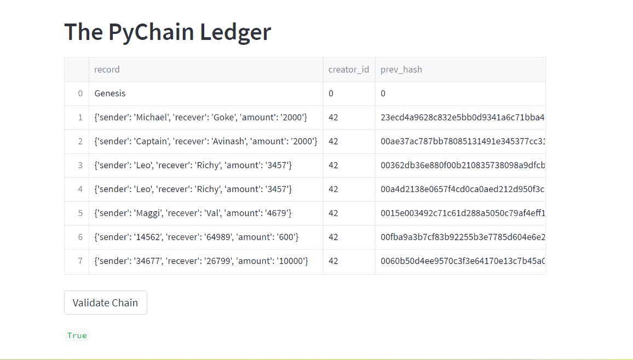The width and height of the screenshot is (633, 360).
Task: Select the creator_id column header
Action: (x=349, y=69)
